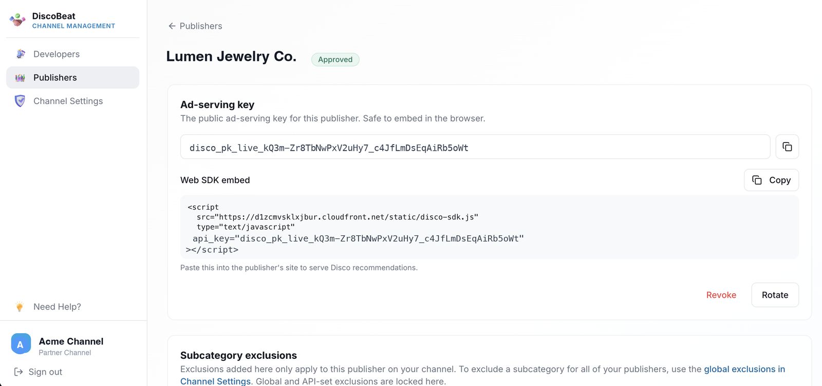Click the cloudfront src URL line in the snippet

point(338,217)
